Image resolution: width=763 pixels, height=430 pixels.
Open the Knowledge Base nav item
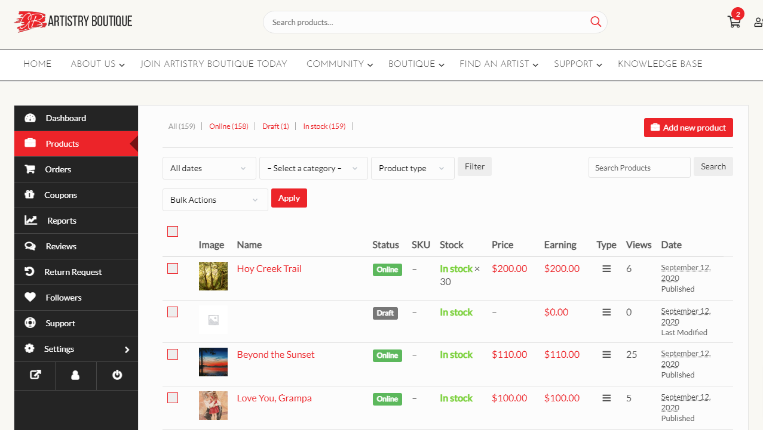pos(660,64)
